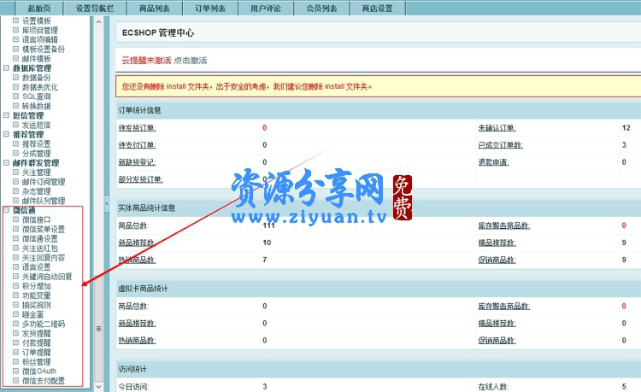Open the 起始页 tab
Screen dimensions: 641x392
(x=38, y=9)
